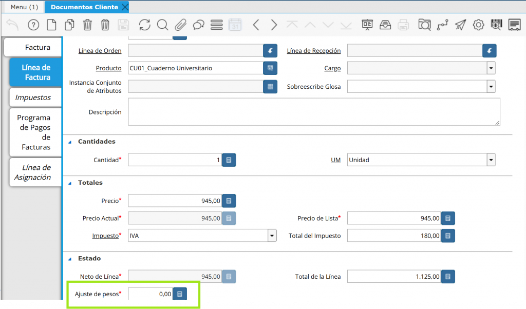Click the Copy record icon
The image size is (526, 309).
[x=69, y=25]
